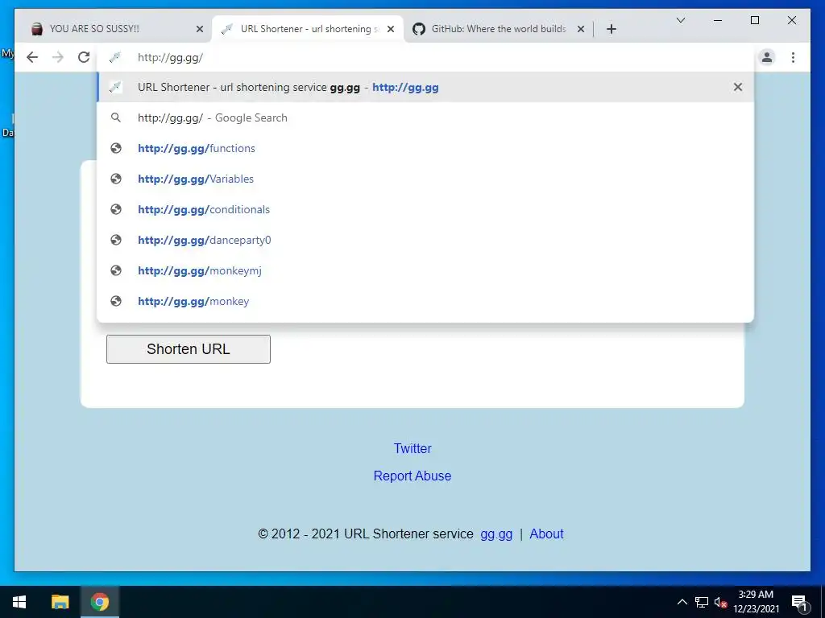Click the forward navigation arrow

58,57
